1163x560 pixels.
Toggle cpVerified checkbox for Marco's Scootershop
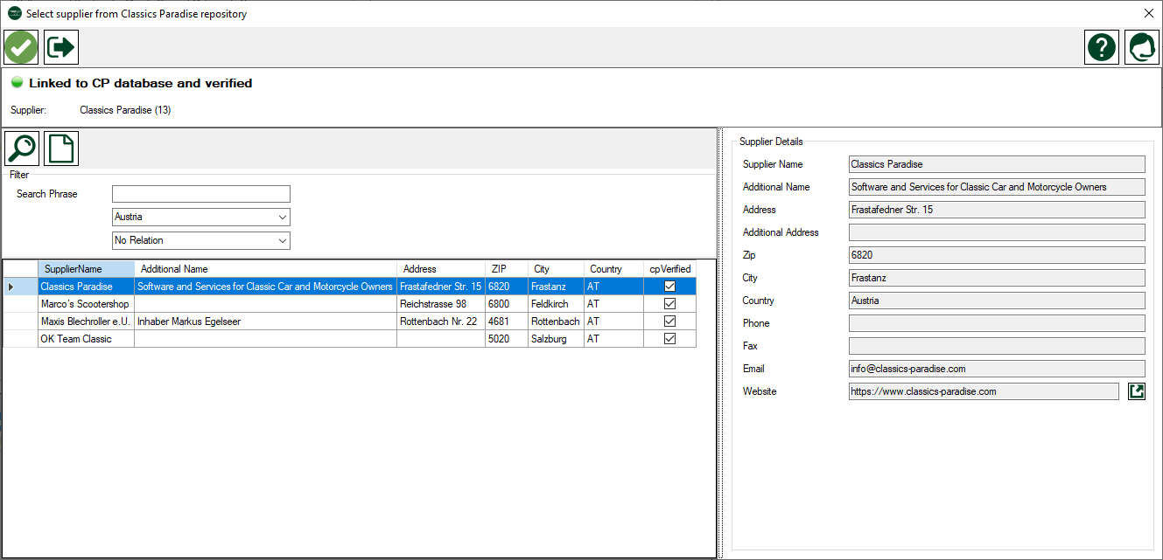[x=670, y=304]
